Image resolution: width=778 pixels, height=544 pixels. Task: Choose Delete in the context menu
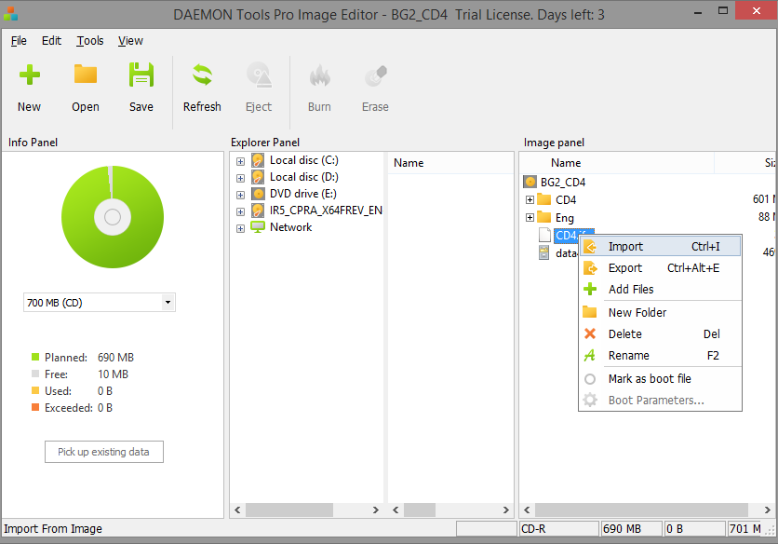[661, 333]
